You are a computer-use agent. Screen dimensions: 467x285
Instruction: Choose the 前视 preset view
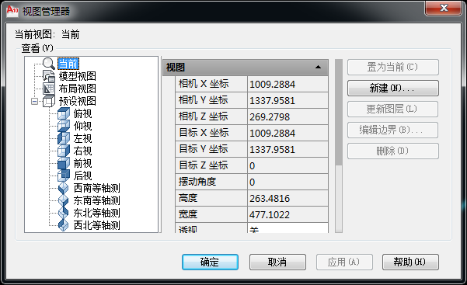click(x=83, y=164)
